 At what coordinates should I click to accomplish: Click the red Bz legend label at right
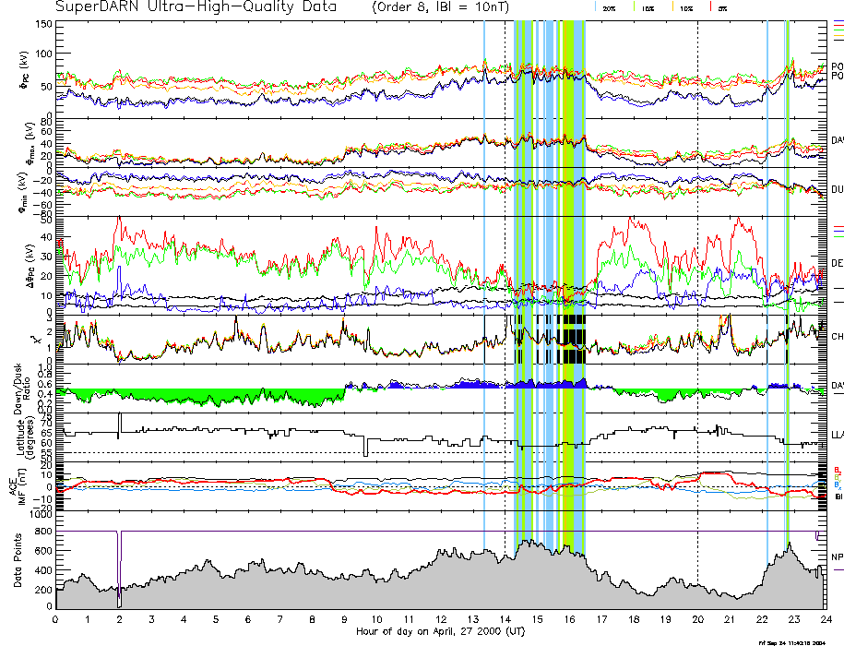[837, 469]
